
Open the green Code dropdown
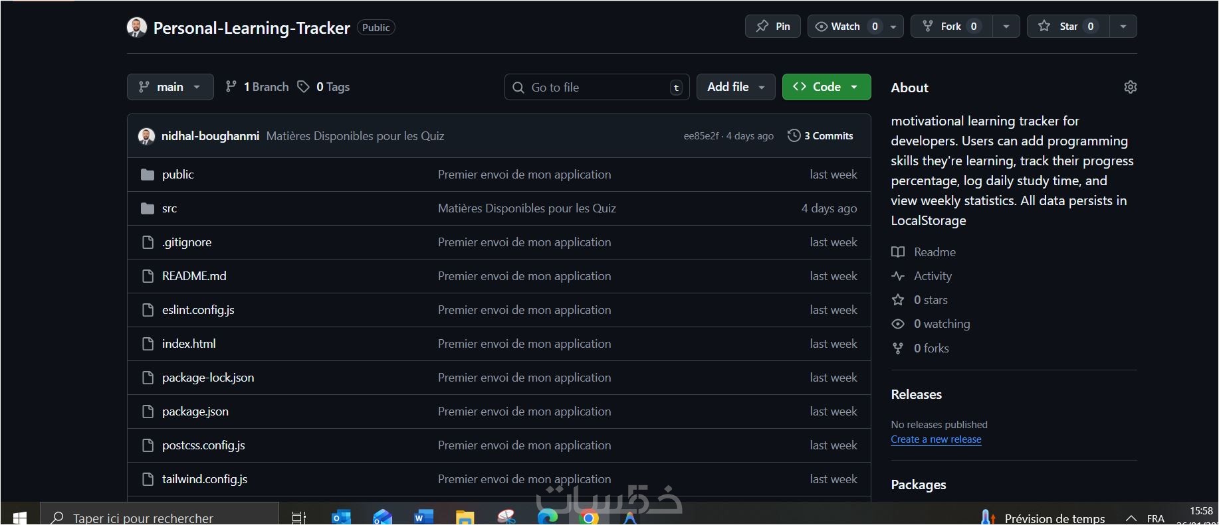pyautogui.click(x=826, y=87)
